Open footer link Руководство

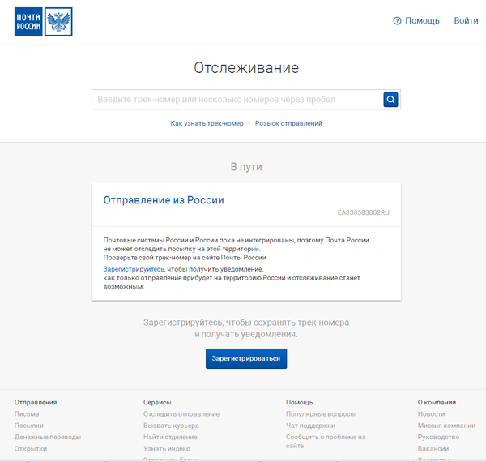pos(438,437)
